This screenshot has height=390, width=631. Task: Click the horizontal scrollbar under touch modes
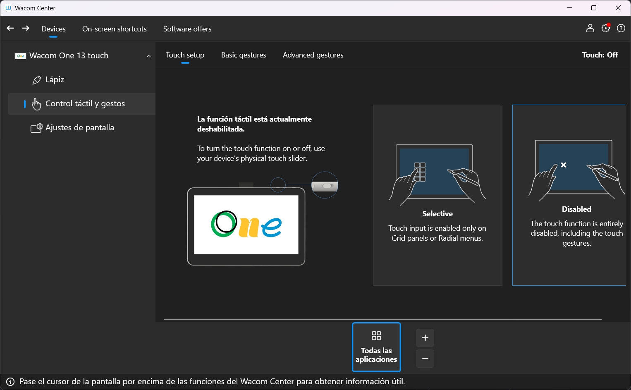(x=382, y=319)
